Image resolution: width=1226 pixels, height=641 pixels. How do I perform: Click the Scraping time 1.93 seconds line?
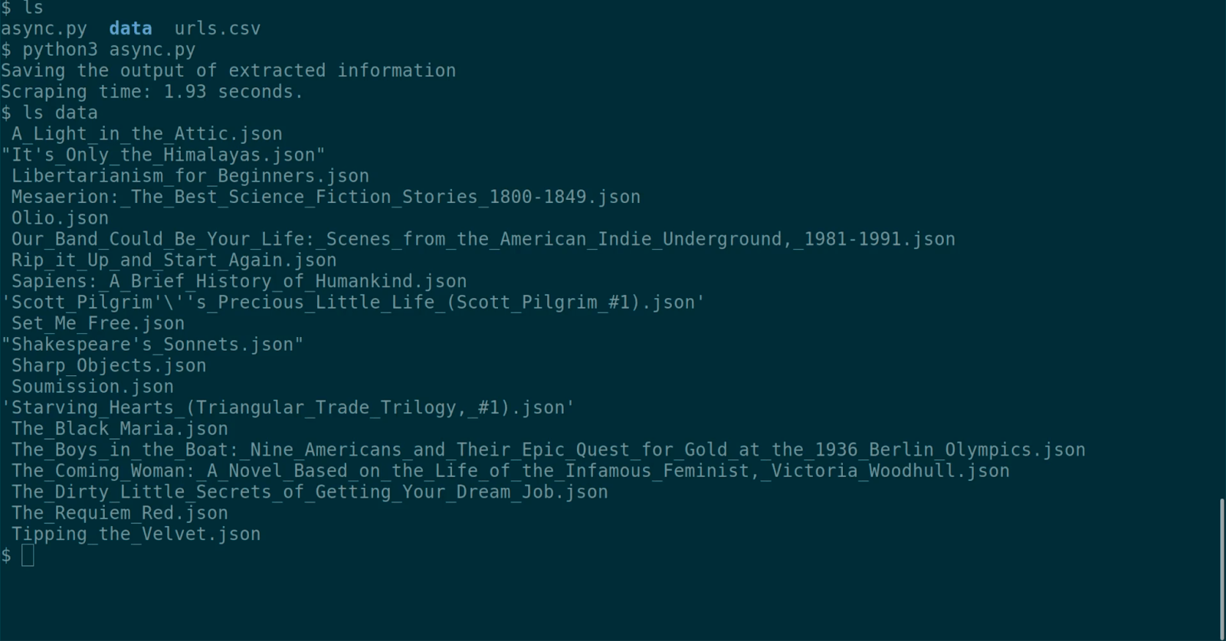(152, 92)
